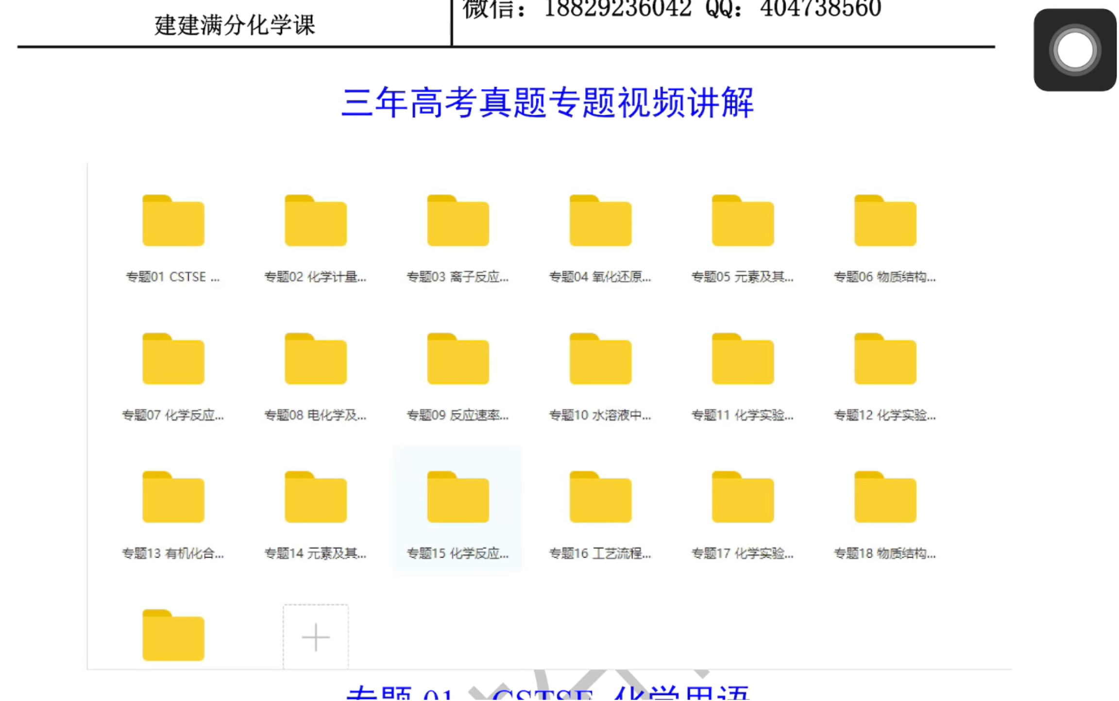Open the highlighted 专题15 化学反应 folder icon
The height and width of the screenshot is (701, 1119).
pos(458,497)
